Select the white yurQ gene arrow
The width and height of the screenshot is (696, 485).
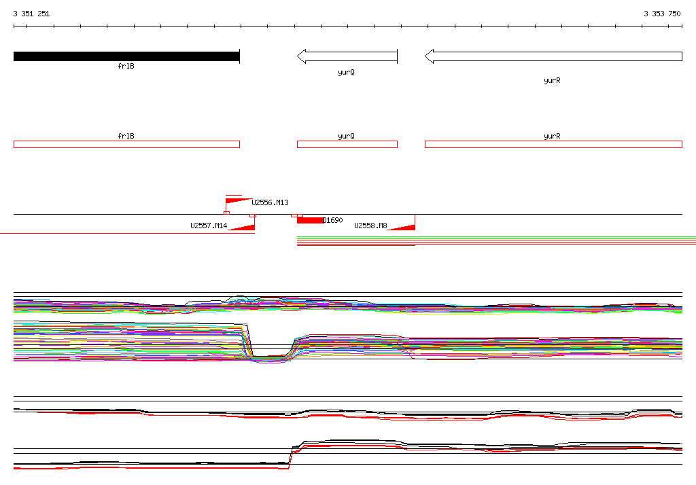(347, 56)
